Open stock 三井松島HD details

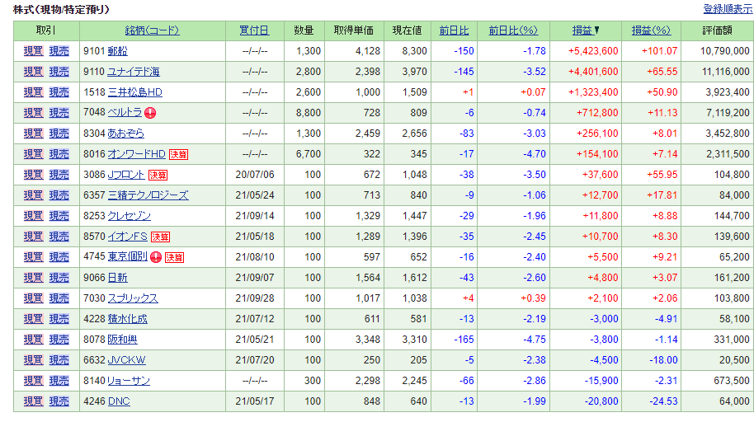(x=134, y=92)
